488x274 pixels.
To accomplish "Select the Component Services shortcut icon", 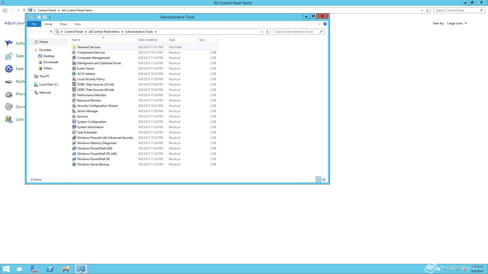I will coord(74,53).
